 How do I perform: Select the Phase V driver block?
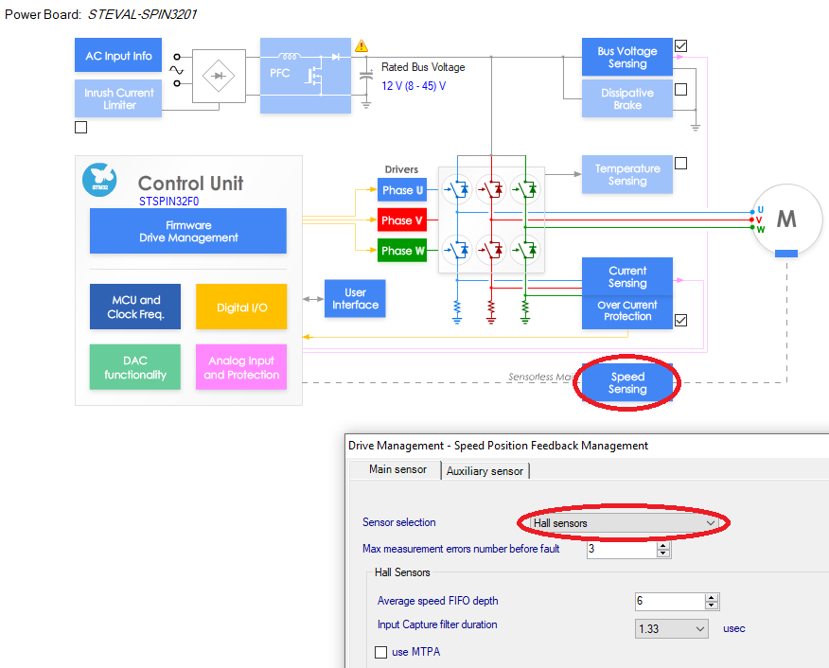pyautogui.click(x=402, y=220)
